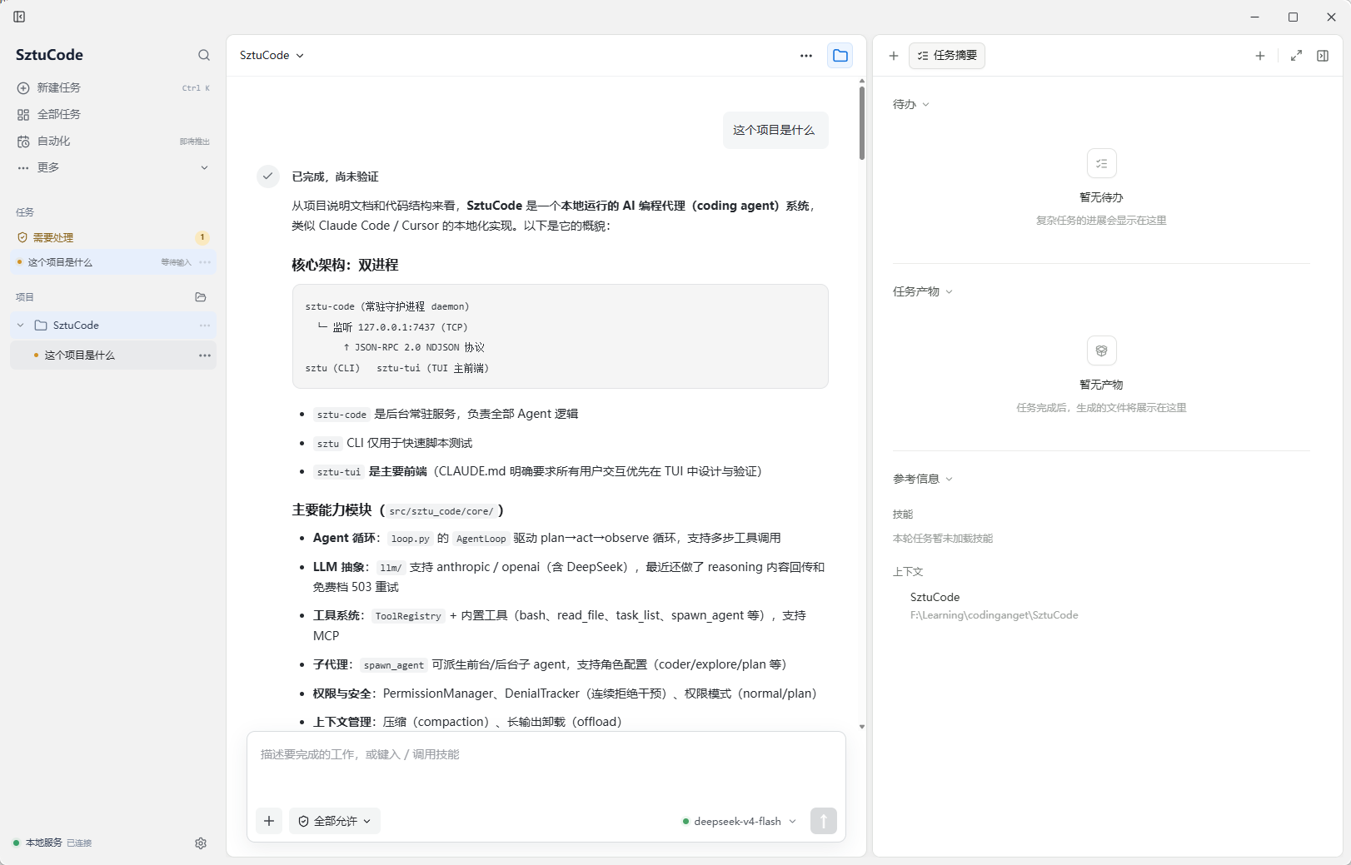Collapse the 待办 section

[x=911, y=104]
